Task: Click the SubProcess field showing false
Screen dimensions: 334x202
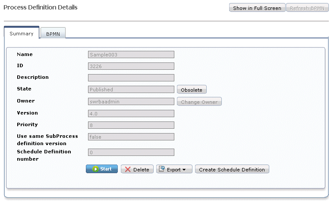Action: [x=131, y=137]
